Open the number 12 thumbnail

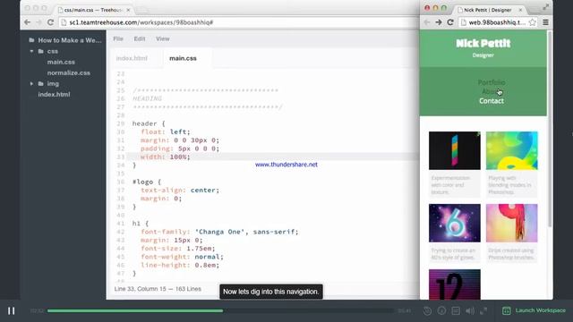pos(455,284)
